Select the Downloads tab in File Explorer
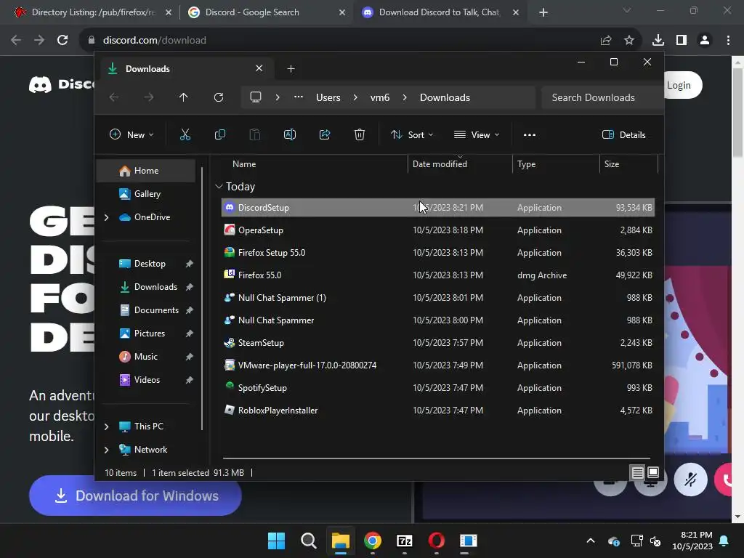 point(185,69)
